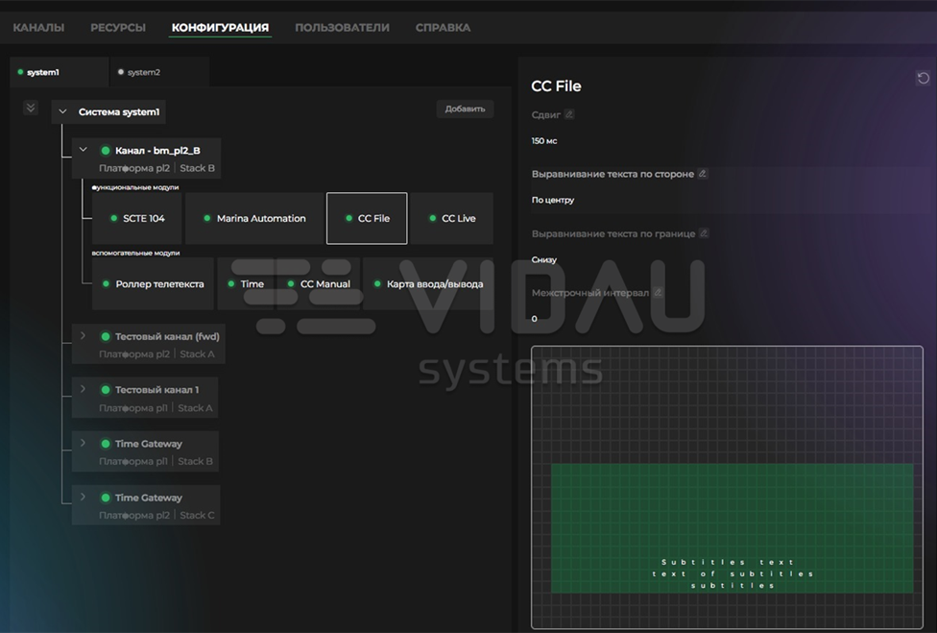Click the green subtitle area in preview grid
This screenshot has width=937, height=633.
732,528
